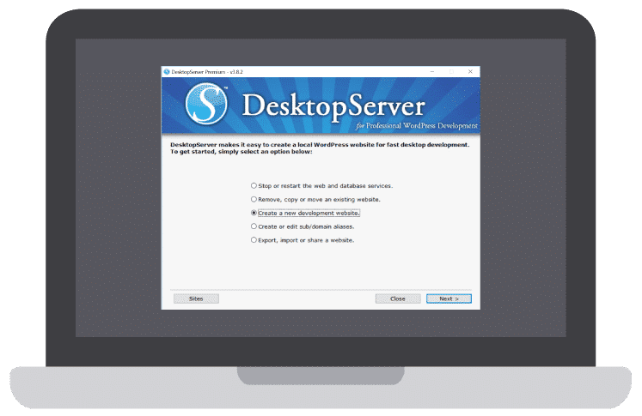Image resolution: width=642 pixels, height=416 pixels.
Task: Click the DesktopServer title bar app icon
Action: click(x=166, y=71)
